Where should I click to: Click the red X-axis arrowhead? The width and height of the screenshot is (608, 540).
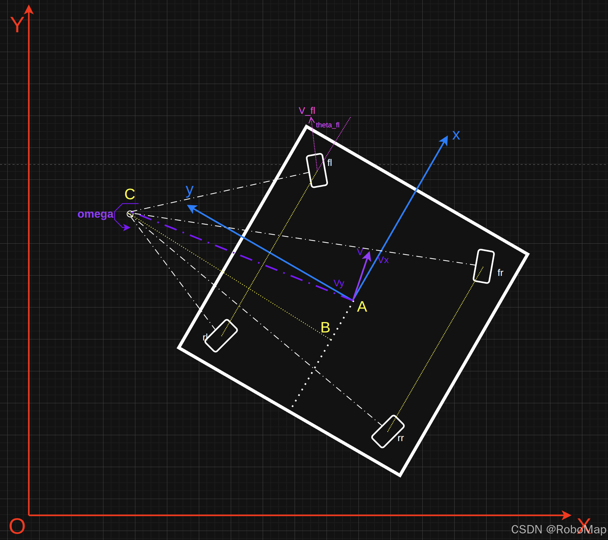[x=567, y=515]
